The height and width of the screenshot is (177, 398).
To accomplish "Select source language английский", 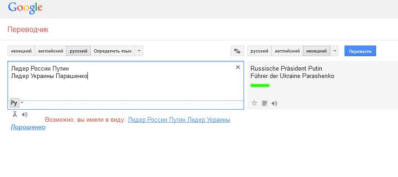I will click(x=51, y=51).
